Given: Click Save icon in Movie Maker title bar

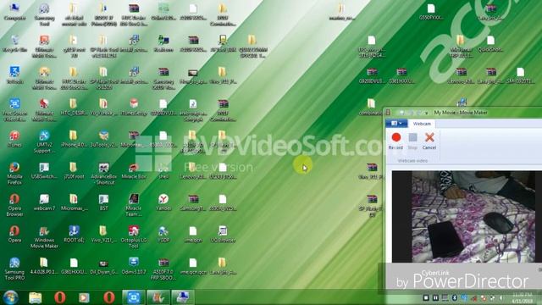Looking at the screenshot, I should pos(401,113).
